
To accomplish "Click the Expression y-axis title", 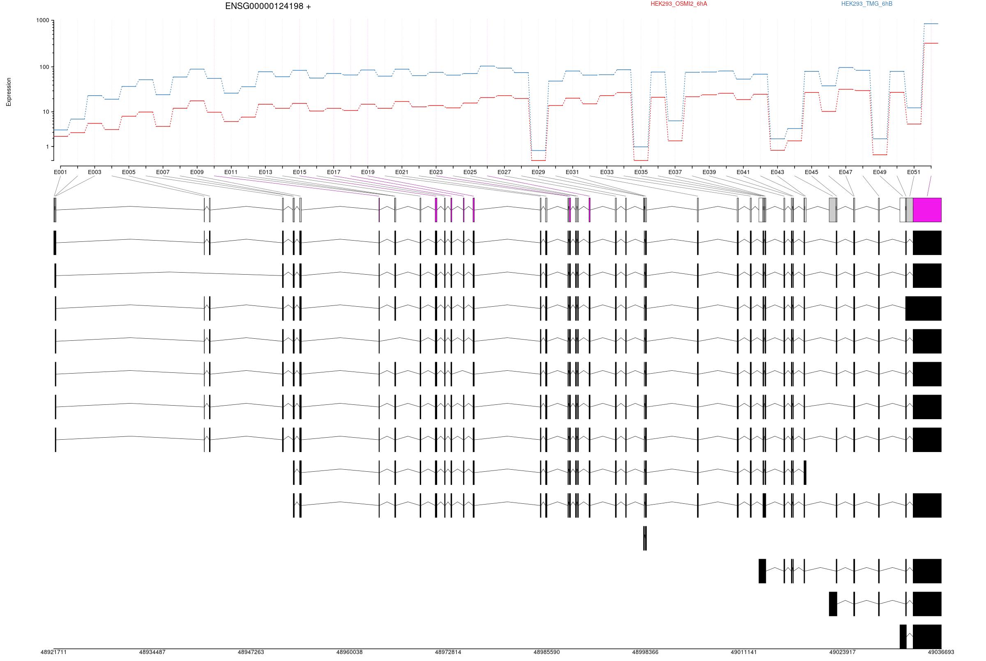I will tap(9, 92).
